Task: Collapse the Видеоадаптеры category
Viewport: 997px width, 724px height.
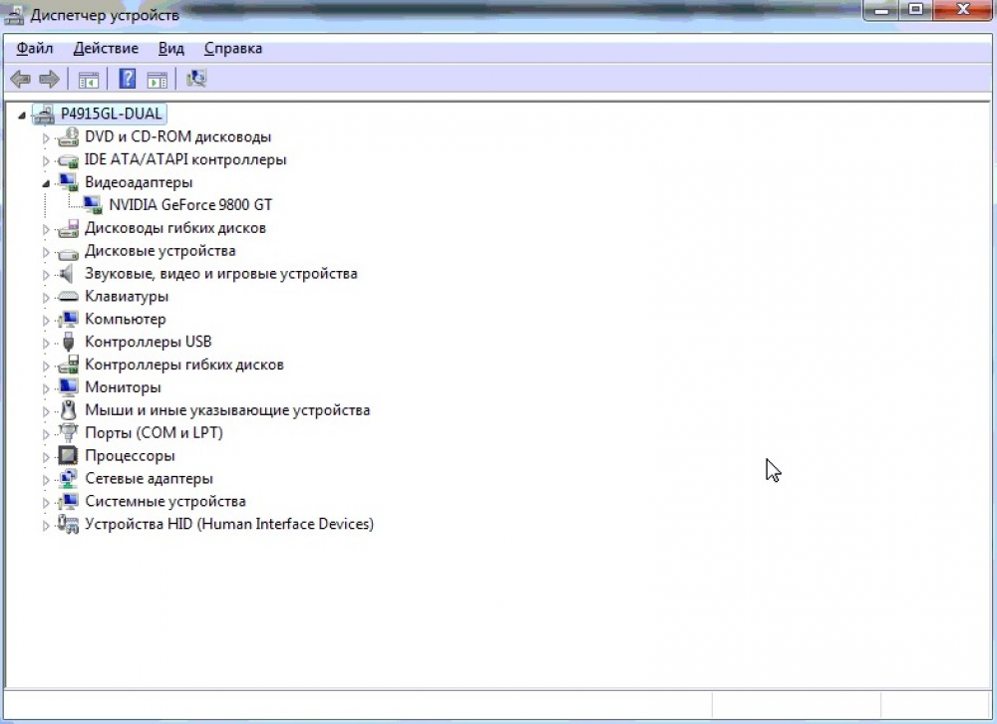Action: coord(46,183)
